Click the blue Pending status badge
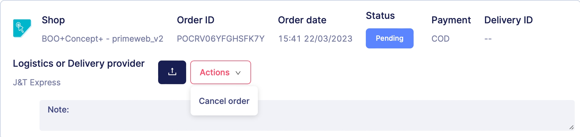The width and height of the screenshot is (580, 137). [389, 38]
